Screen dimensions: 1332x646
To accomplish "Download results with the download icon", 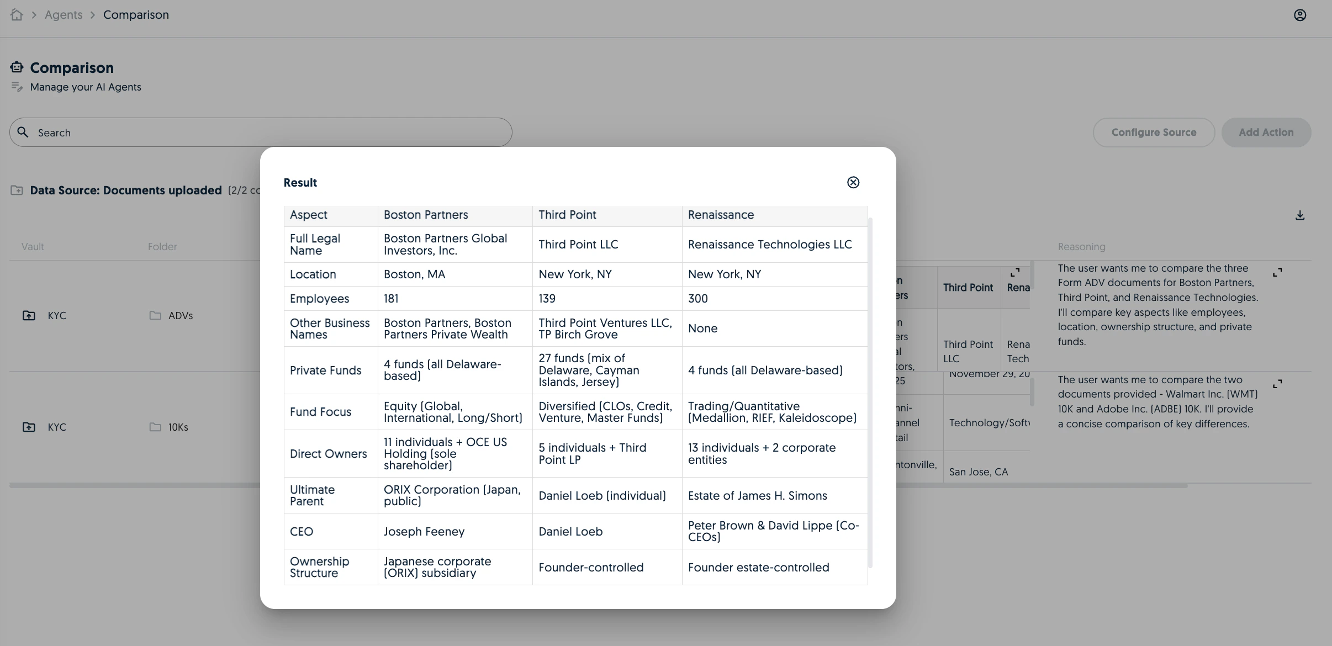I will coord(1300,215).
